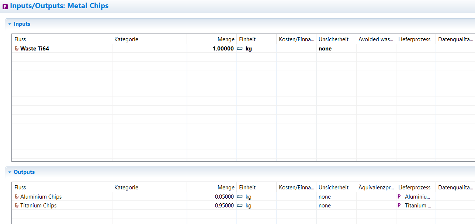Click the unit ruler icon in Waste Ti64 row
475x224 pixels.
pos(240,49)
